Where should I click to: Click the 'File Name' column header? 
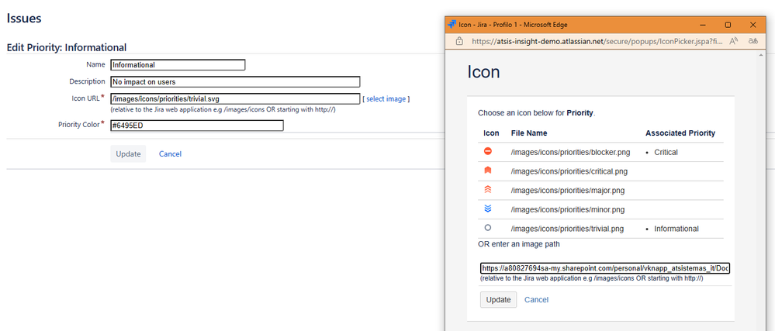(x=529, y=133)
